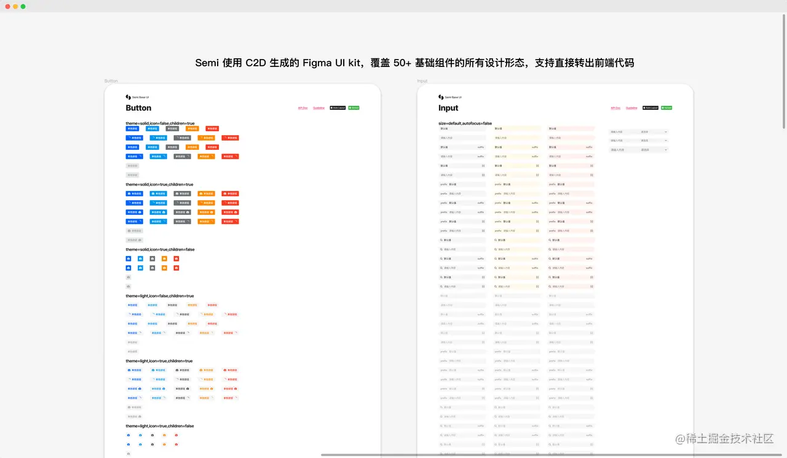The image size is (787, 458).
Task: Click the large 'Button' page heading
Action: (x=138, y=108)
